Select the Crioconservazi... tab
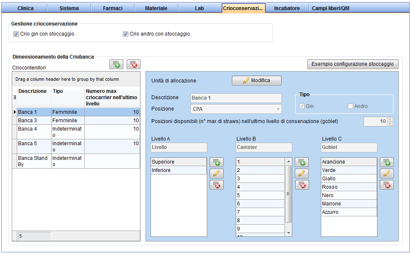The image size is (411, 254). tap(243, 8)
